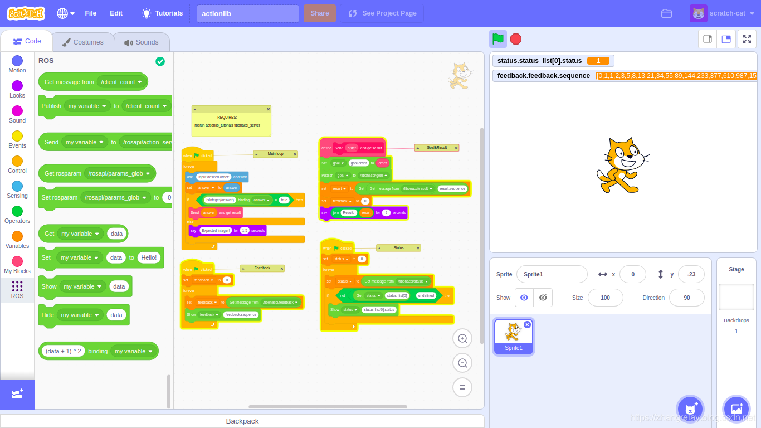Close the Main loop comment
This screenshot has height=428, width=761.
(295, 154)
